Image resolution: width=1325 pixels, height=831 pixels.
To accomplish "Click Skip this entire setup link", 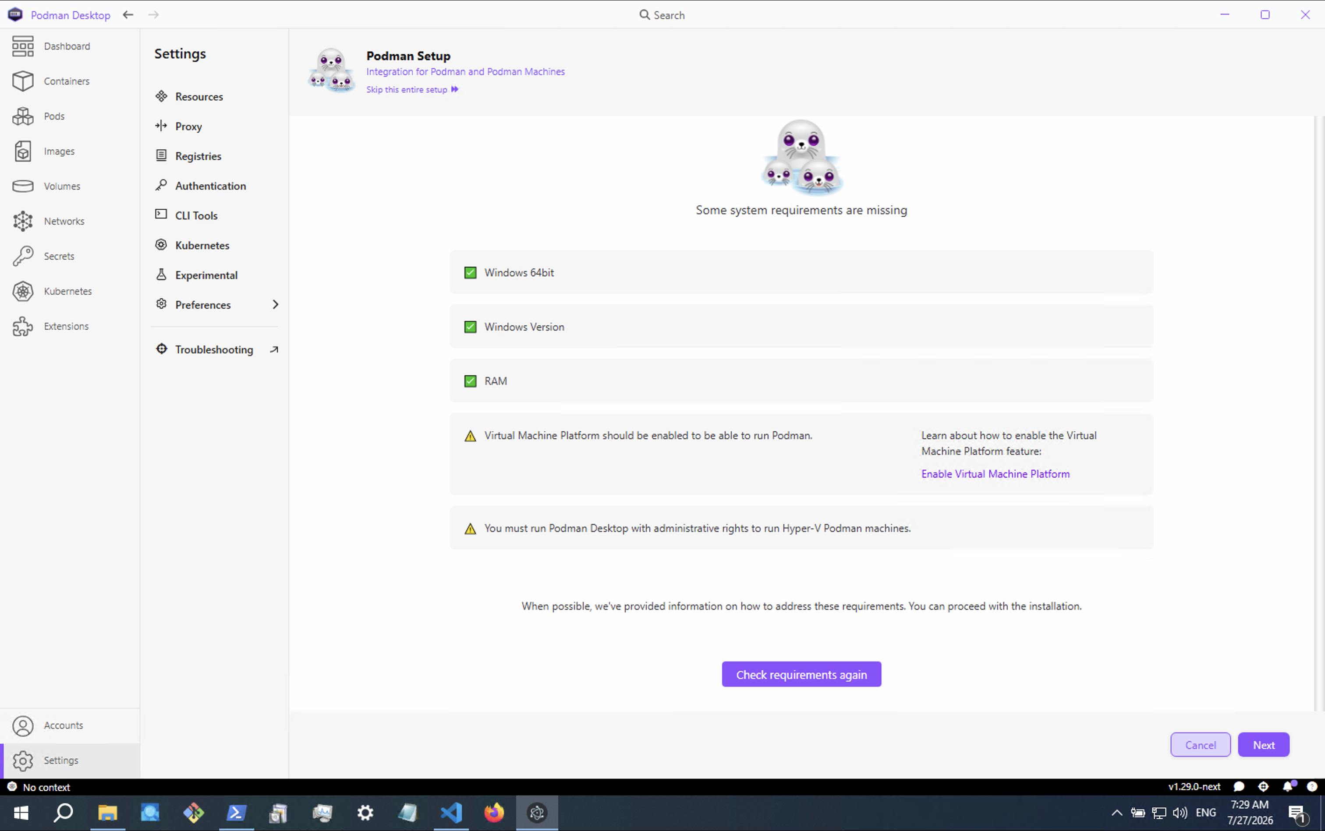I will point(412,90).
